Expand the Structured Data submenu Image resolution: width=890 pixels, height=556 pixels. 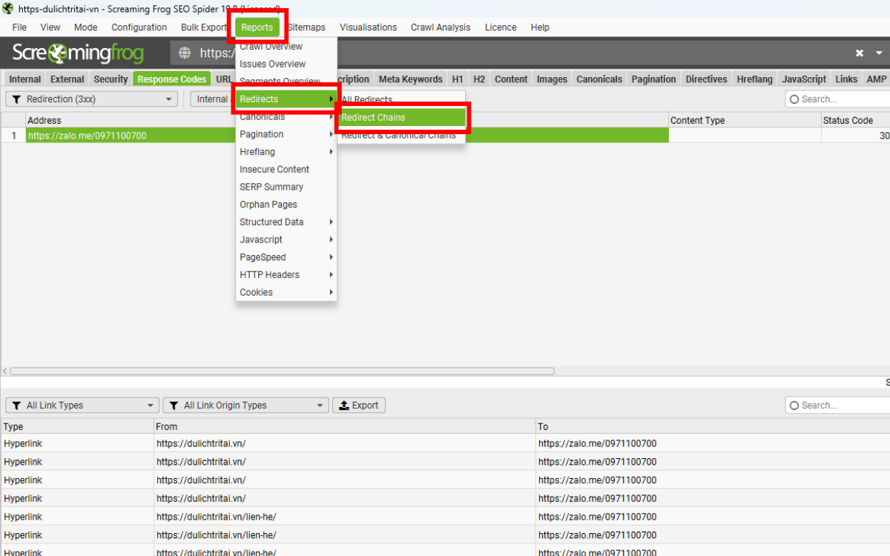point(286,222)
